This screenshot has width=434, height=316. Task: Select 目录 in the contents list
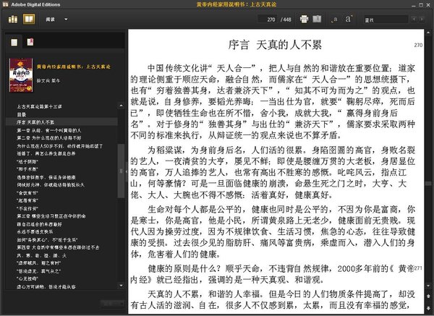click(22, 114)
